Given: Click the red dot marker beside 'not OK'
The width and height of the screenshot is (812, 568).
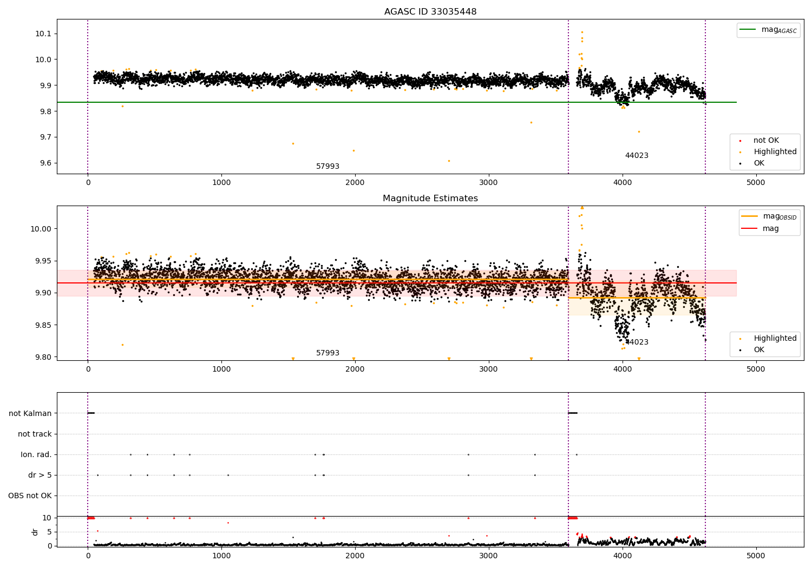Looking at the screenshot, I should [x=740, y=141].
